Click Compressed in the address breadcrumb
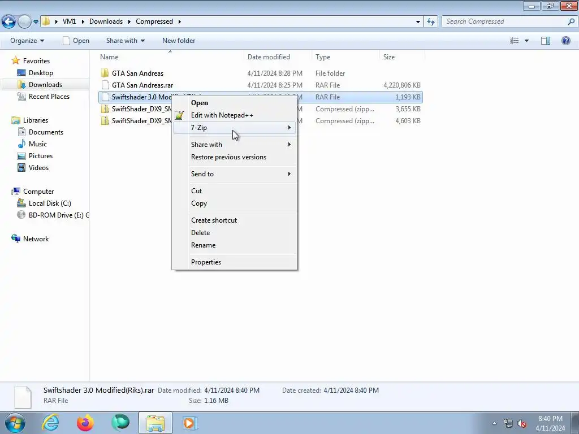This screenshot has height=434, width=579. coord(154,21)
